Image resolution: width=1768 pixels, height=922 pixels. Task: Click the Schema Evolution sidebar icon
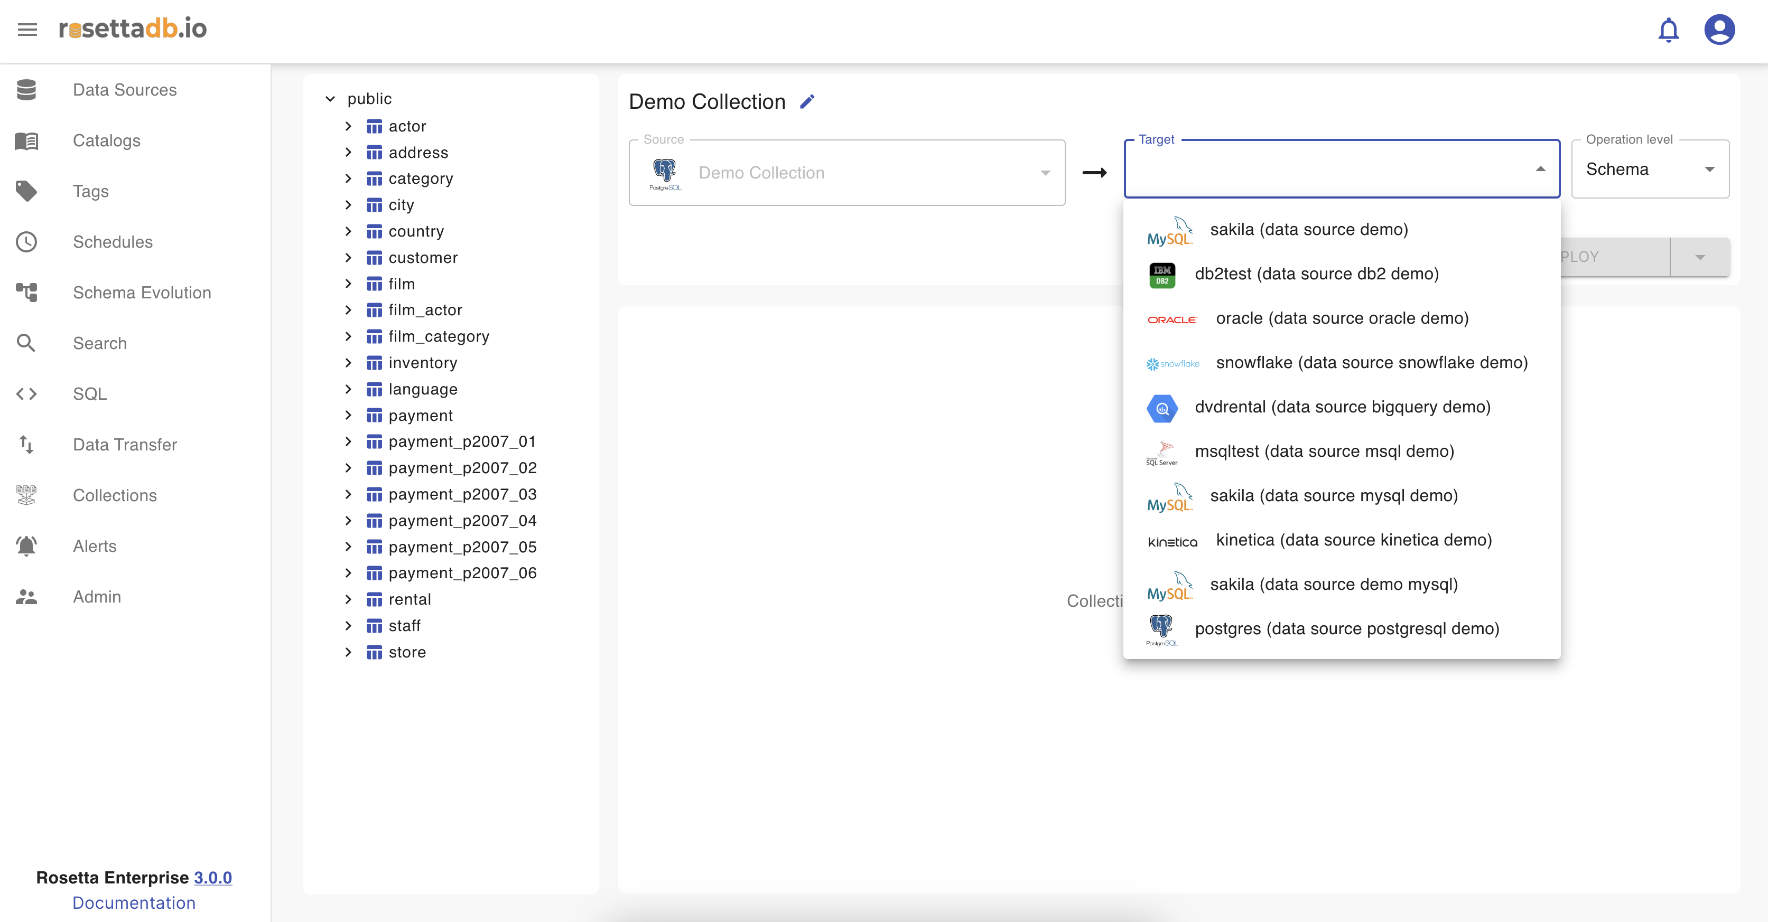pyautogui.click(x=27, y=292)
